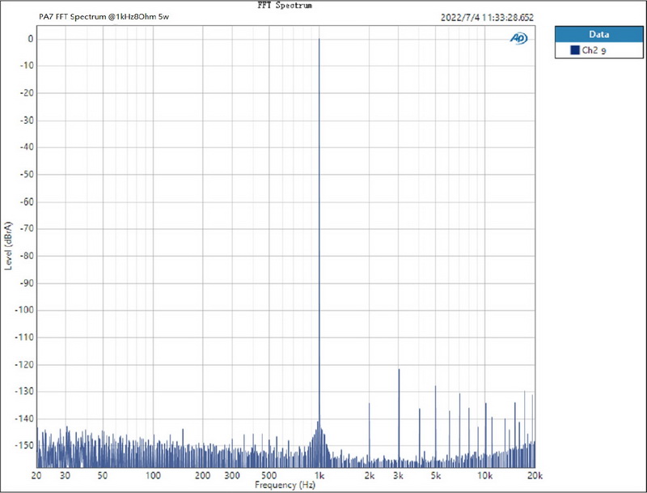Click the top of the 1k fundamental peak
This screenshot has height=493, width=647.
pyautogui.click(x=319, y=39)
